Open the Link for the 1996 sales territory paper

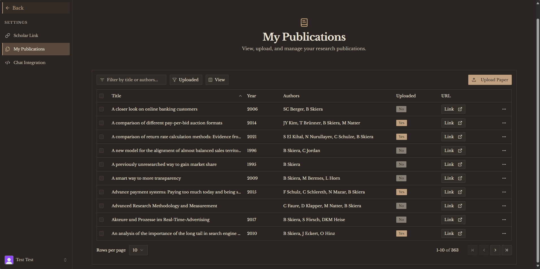(x=453, y=151)
